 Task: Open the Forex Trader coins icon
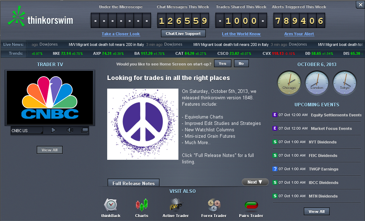tap(214, 205)
